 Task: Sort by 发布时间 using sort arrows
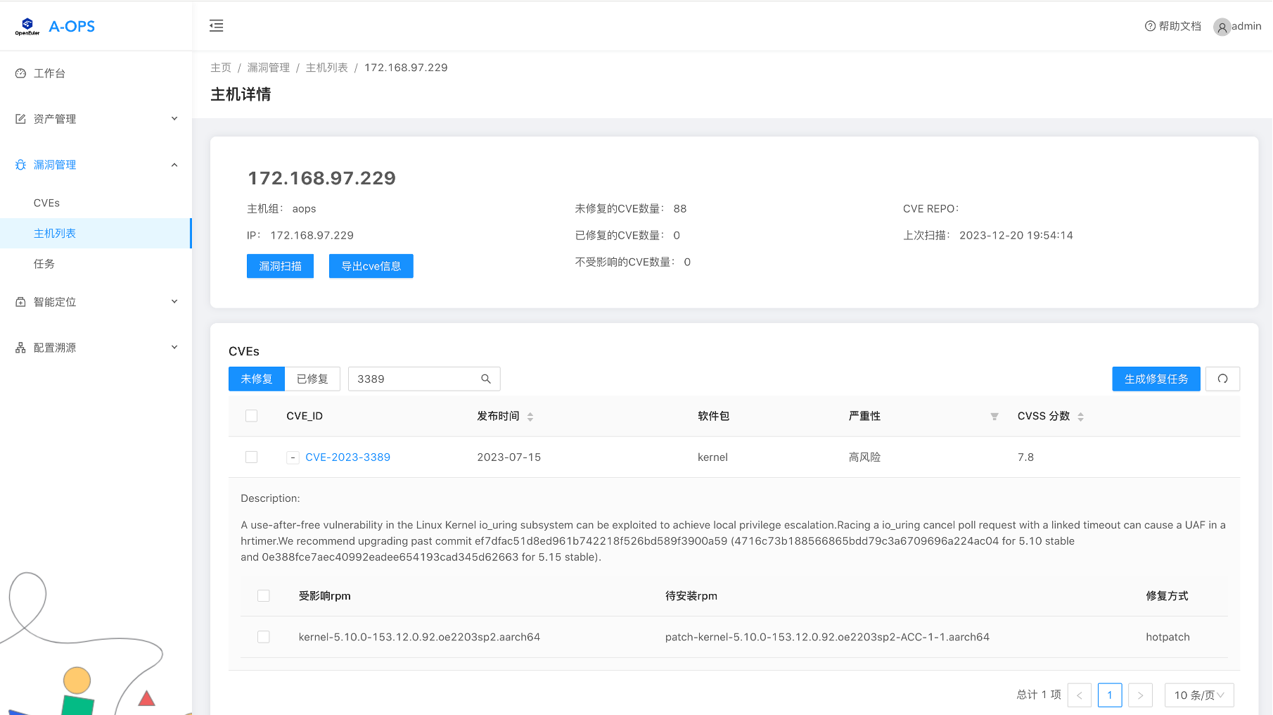tap(530, 417)
